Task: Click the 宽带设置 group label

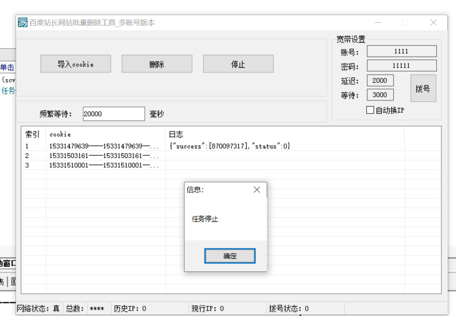Action: point(351,39)
